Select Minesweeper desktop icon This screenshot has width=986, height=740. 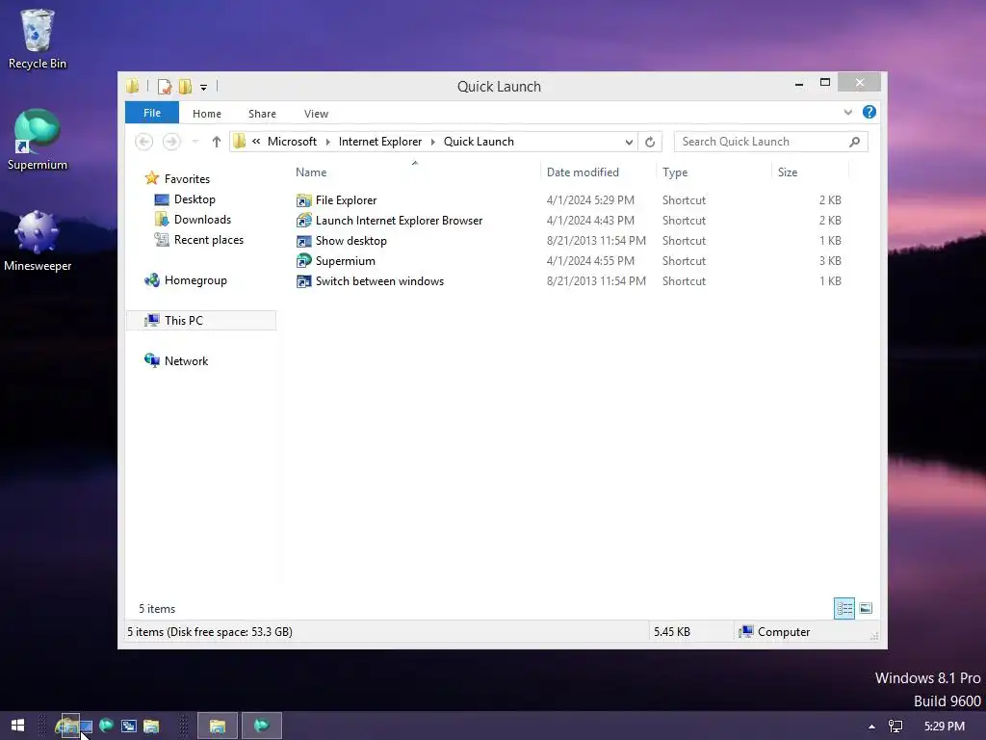[37, 240]
